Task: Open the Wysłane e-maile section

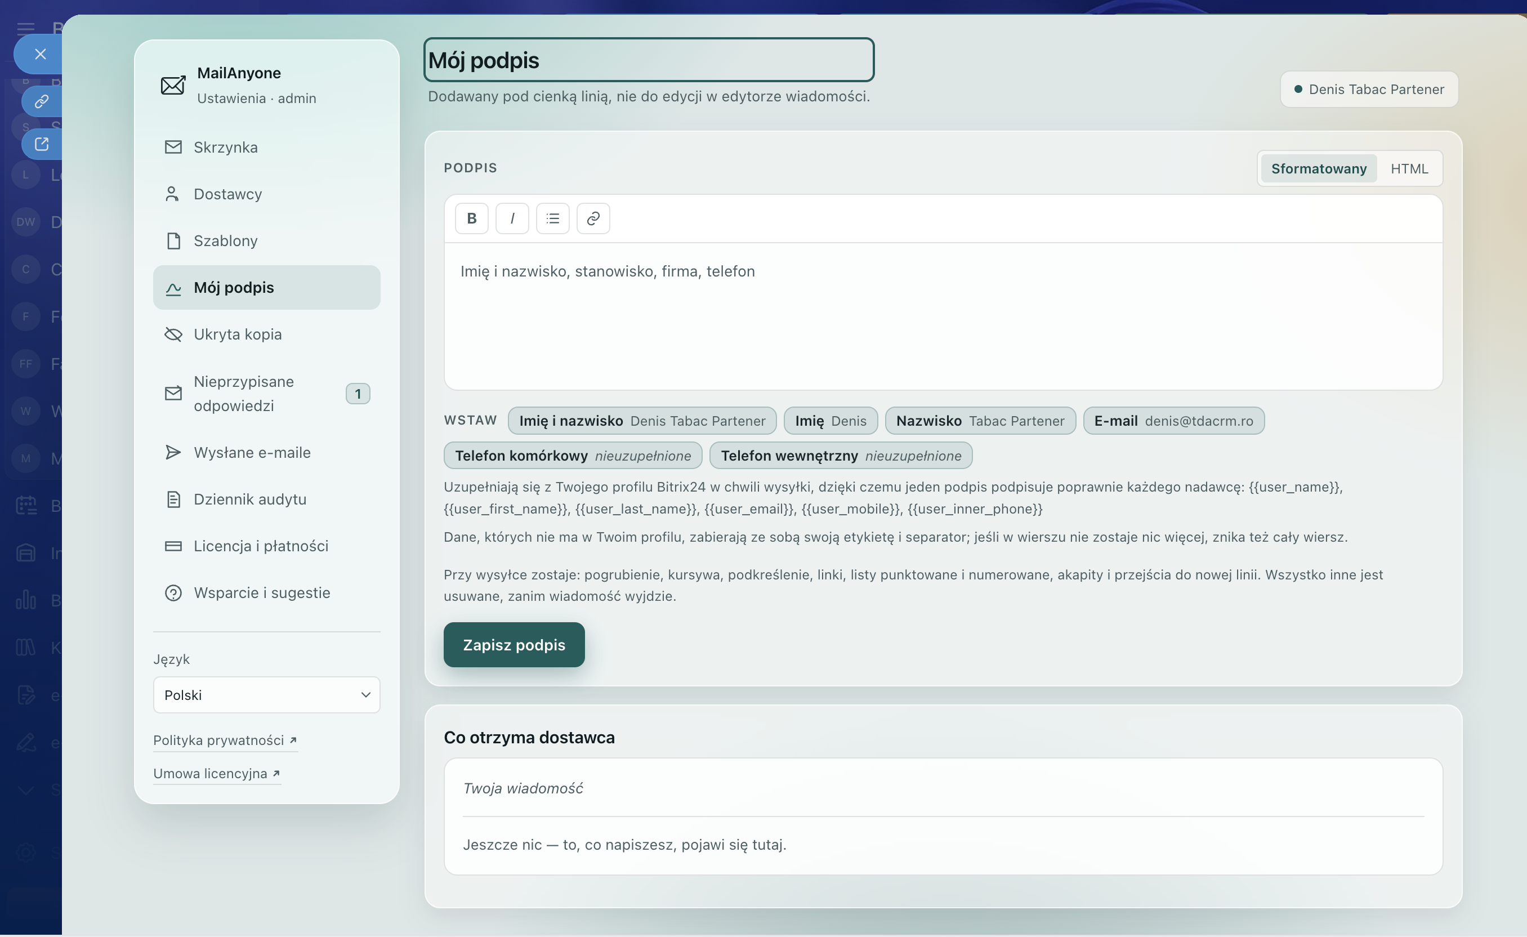Action: pyautogui.click(x=266, y=452)
